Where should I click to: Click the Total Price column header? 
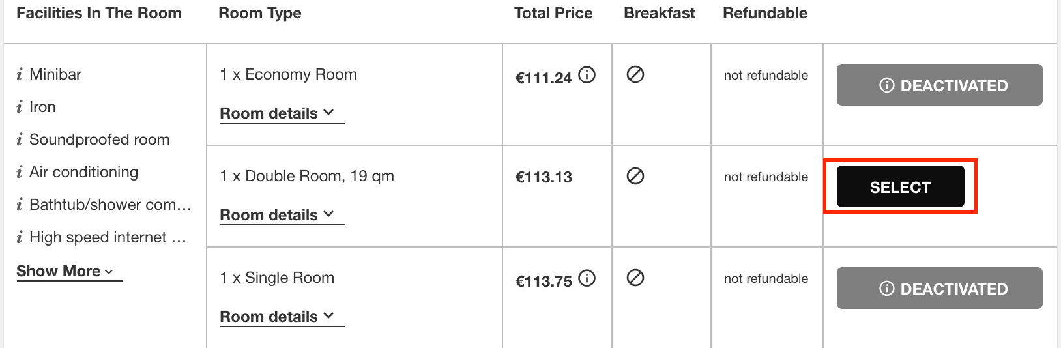pyautogui.click(x=553, y=13)
